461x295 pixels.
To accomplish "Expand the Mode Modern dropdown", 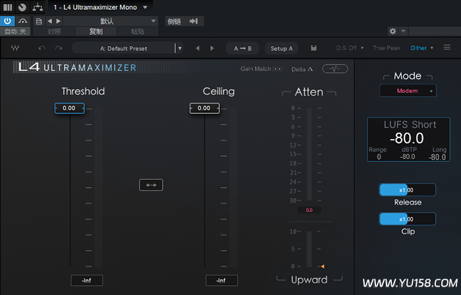I will point(408,91).
